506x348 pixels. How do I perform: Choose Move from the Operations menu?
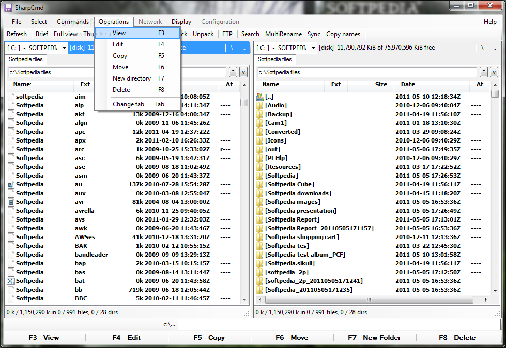[x=138, y=67]
